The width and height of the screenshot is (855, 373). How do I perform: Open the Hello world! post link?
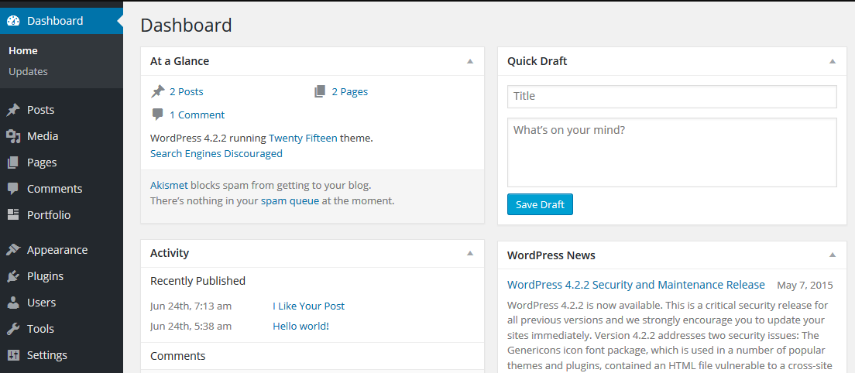(301, 326)
